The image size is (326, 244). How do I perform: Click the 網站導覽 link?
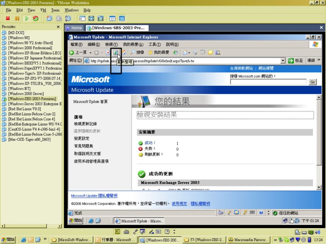(x=266, y=68)
